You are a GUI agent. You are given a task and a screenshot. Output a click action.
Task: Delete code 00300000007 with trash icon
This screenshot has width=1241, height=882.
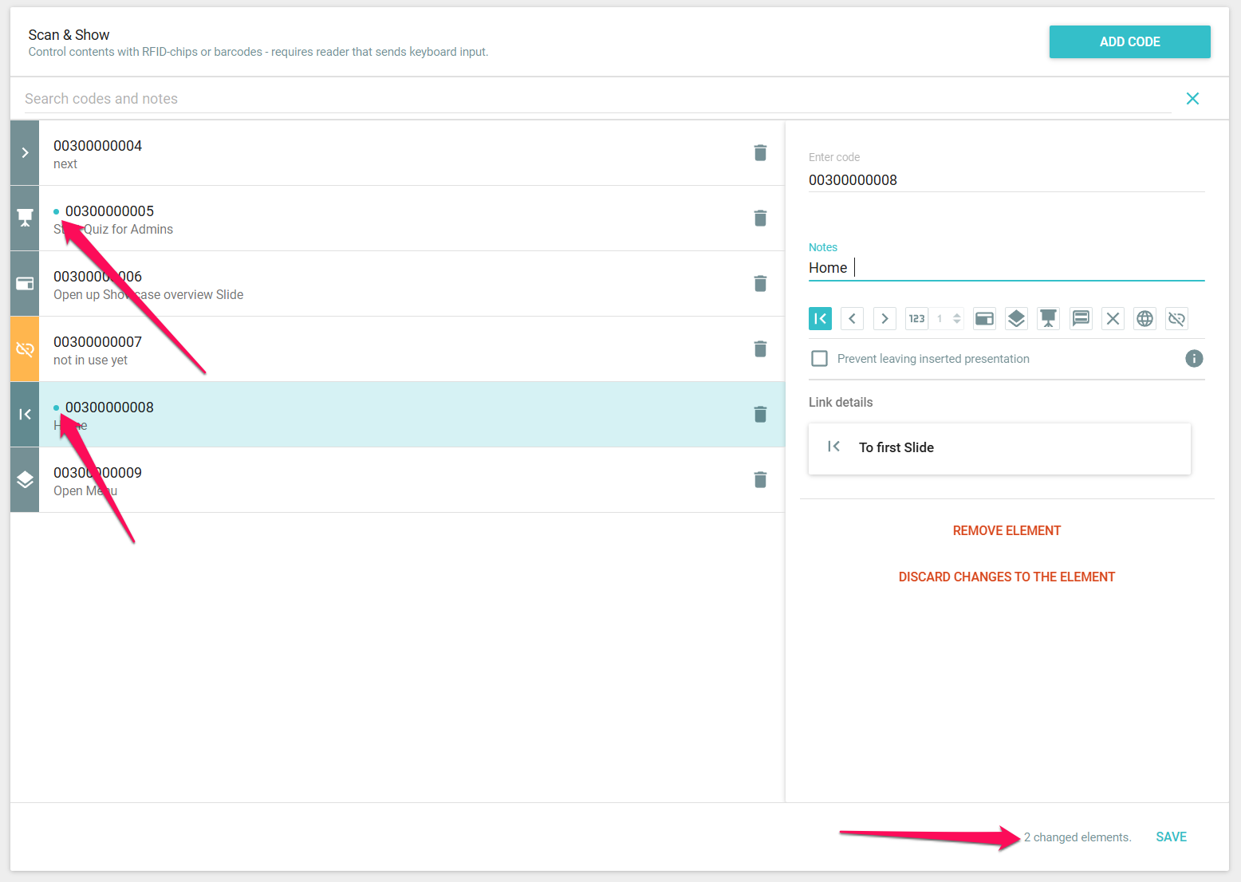760,348
